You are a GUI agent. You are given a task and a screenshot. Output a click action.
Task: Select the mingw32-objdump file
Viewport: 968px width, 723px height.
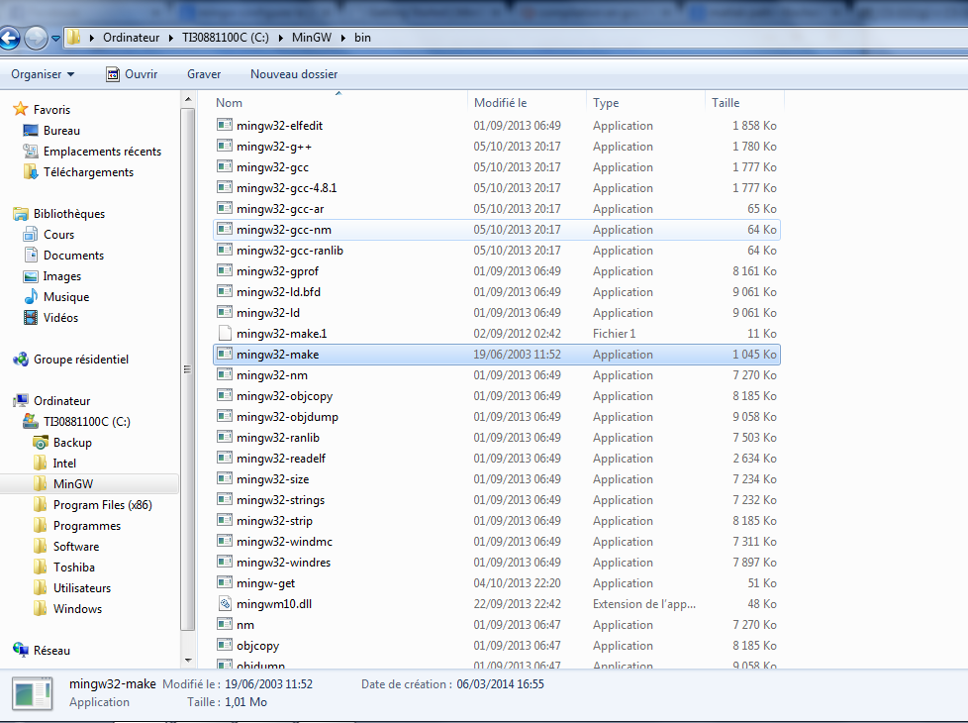(287, 417)
